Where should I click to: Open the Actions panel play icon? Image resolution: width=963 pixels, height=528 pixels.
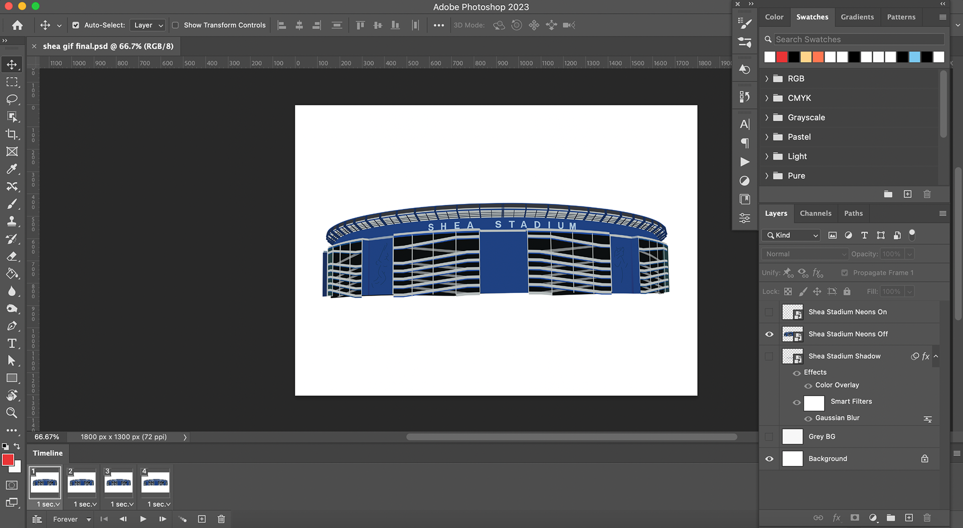745,162
